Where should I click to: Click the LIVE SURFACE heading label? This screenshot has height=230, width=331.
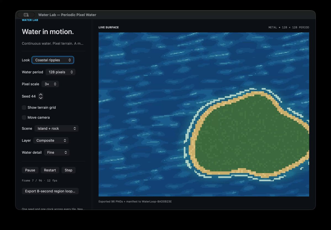109,28
